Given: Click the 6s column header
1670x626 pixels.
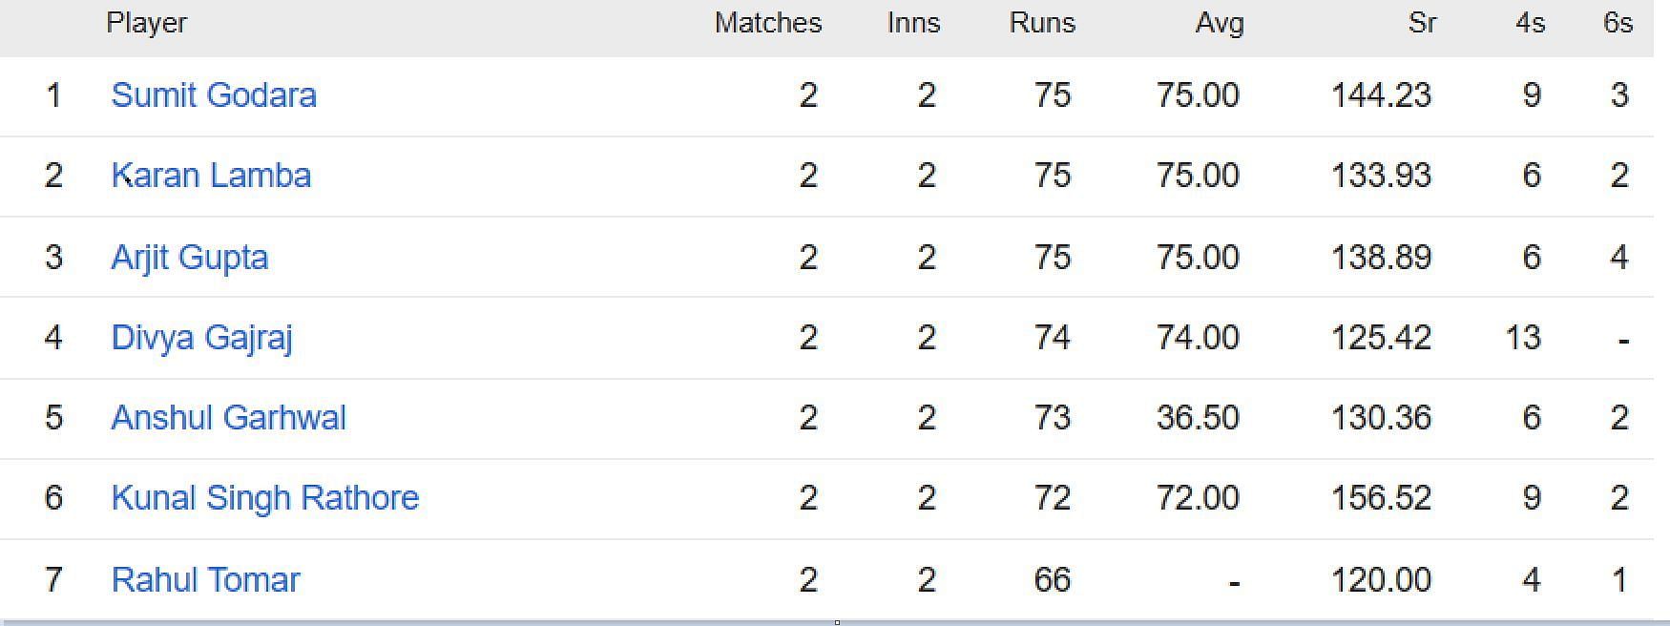Looking at the screenshot, I should [x=1618, y=23].
